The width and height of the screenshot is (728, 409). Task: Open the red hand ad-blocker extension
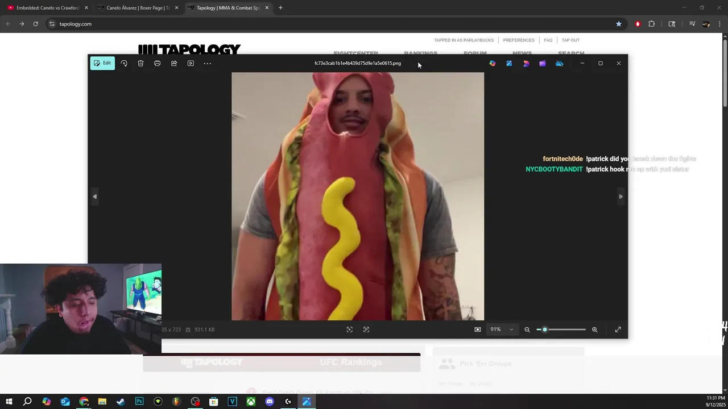638,24
